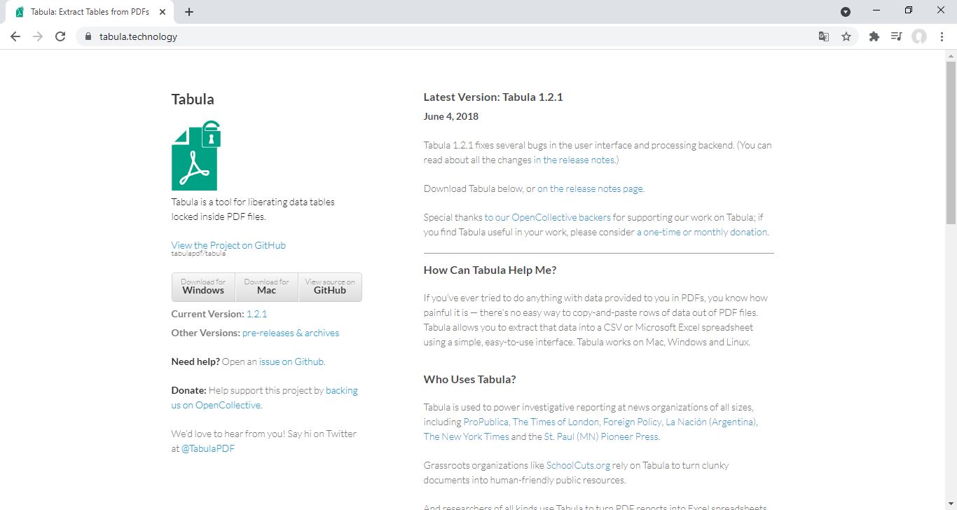This screenshot has height=510, width=957.
Task: Click the 1.2.1 current version link
Action: 257,314
